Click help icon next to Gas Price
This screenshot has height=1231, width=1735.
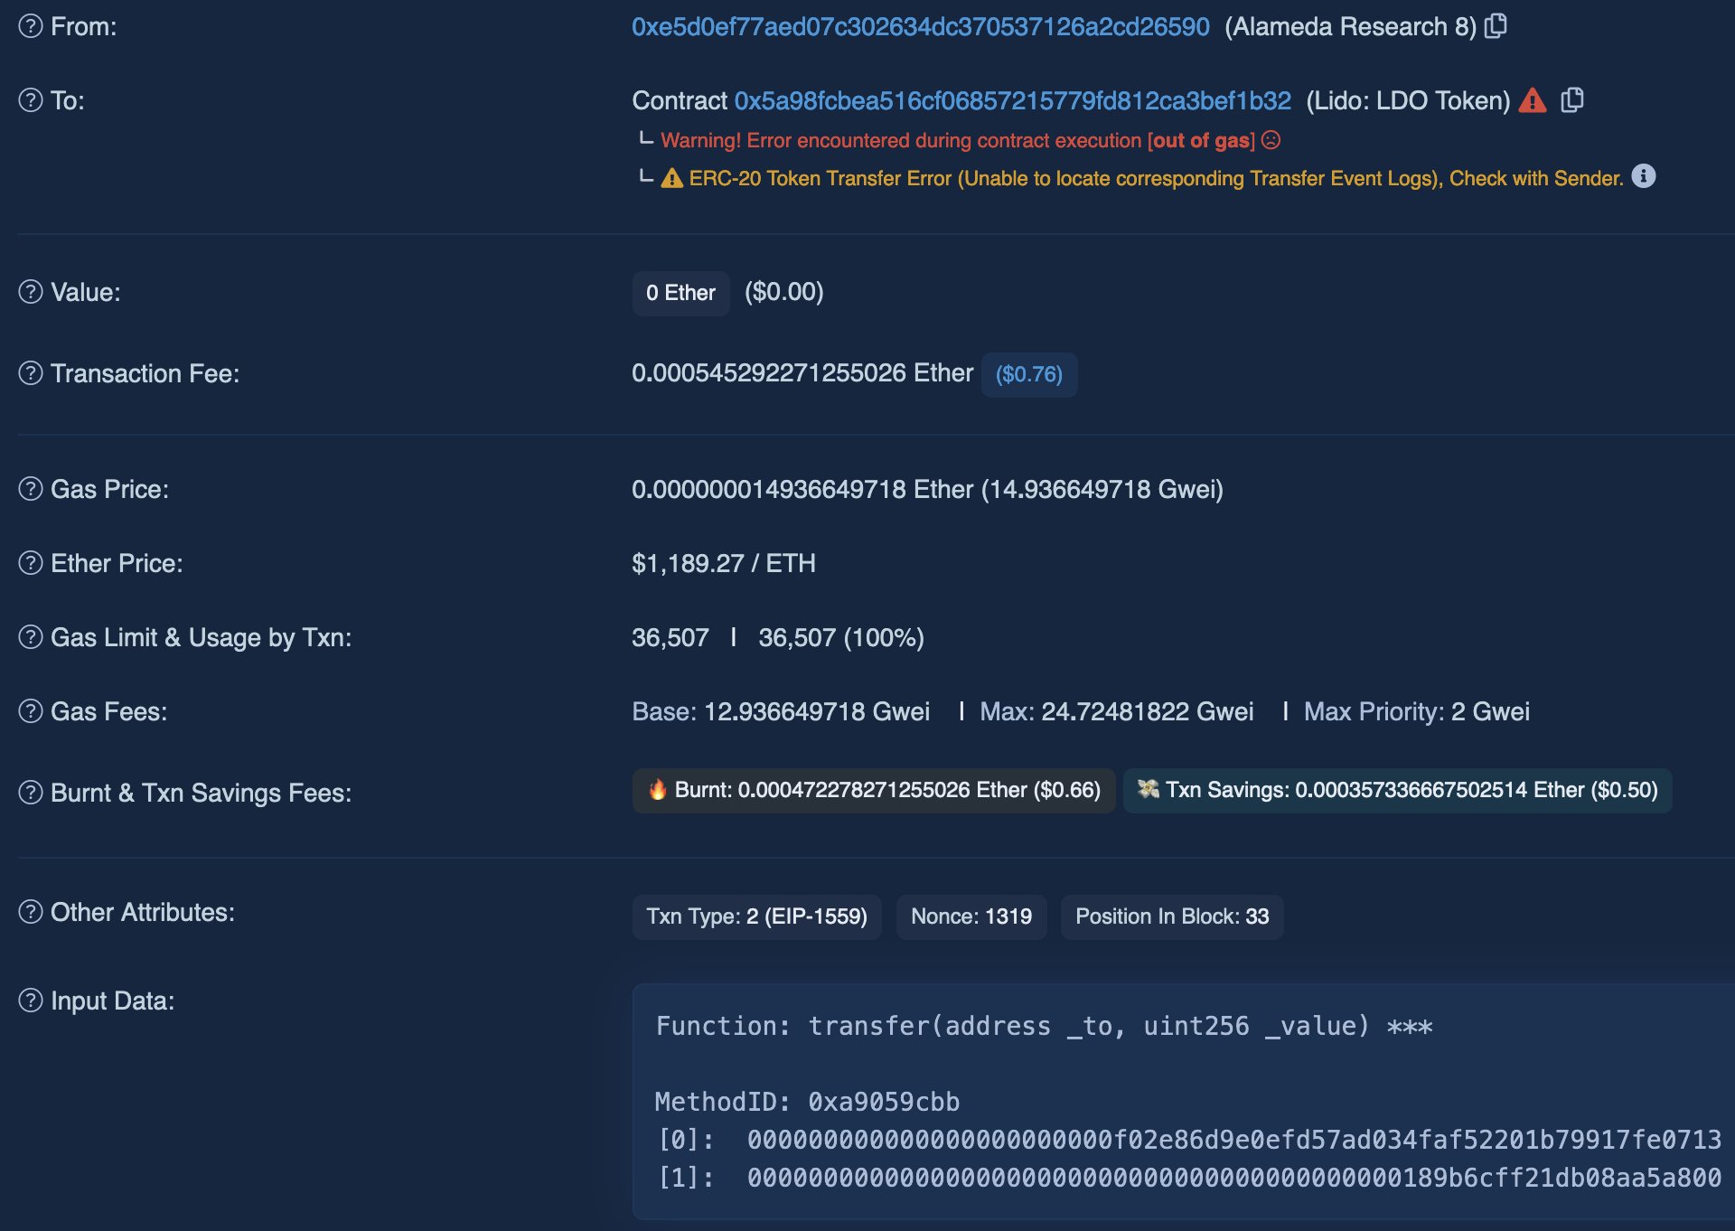(31, 489)
